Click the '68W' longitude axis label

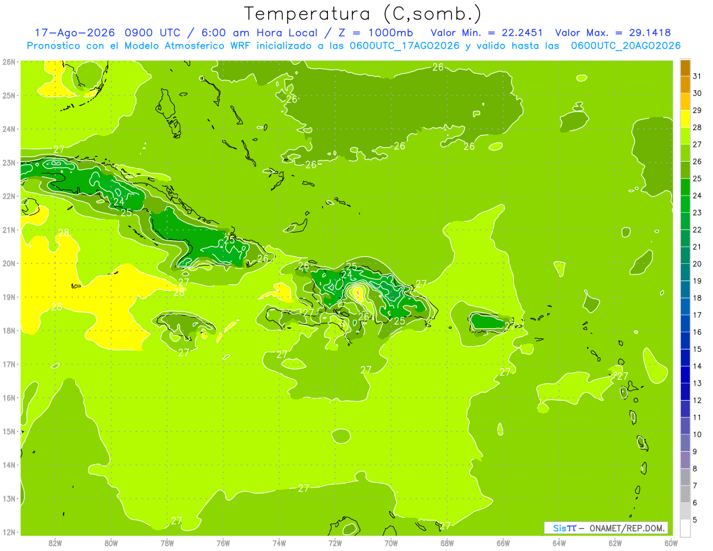[447, 543]
